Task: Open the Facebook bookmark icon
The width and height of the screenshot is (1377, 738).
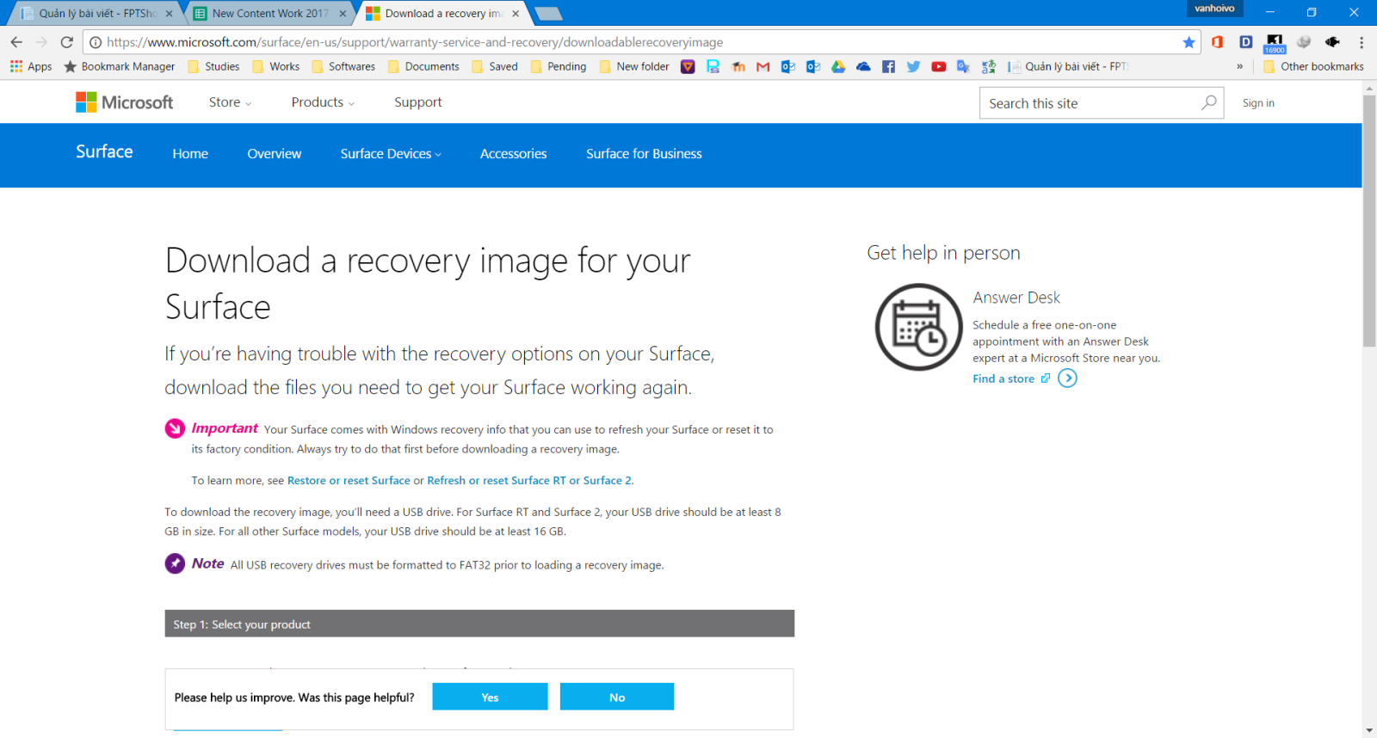Action: coord(888,66)
